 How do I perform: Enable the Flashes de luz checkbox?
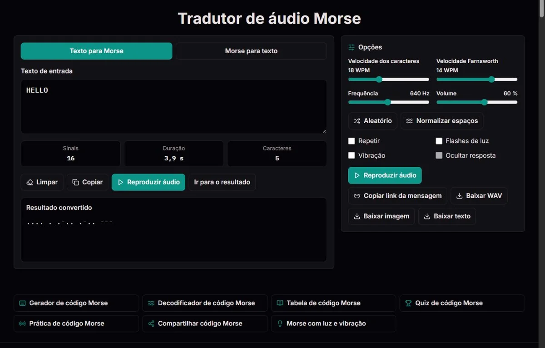click(439, 141)
